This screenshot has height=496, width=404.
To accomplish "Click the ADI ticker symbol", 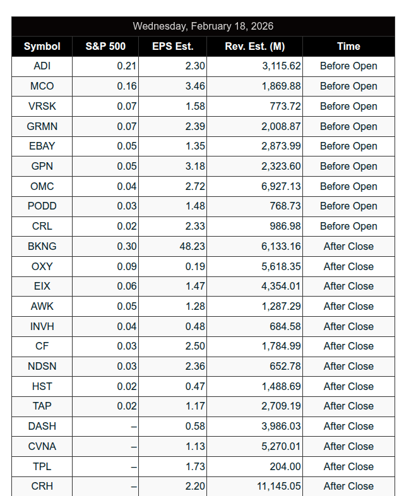I will click(x=42, y=66).
